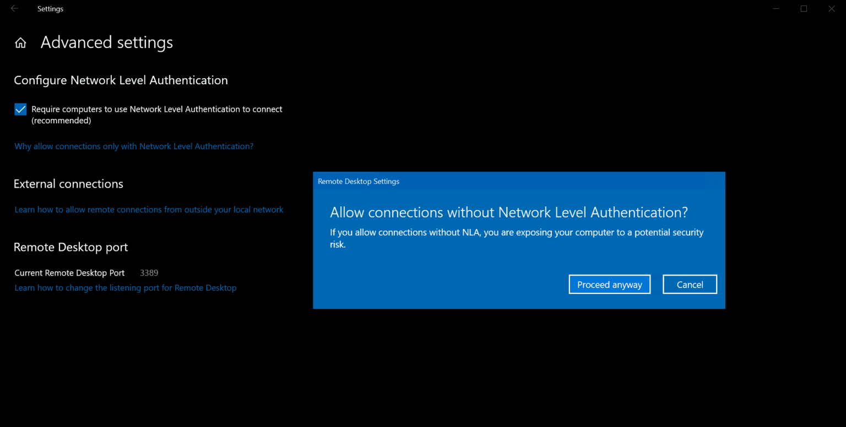This screenshot has width=846, height=427.
Task: Click the Allow connections without NLA question text
Action: (x=508, y=212)
